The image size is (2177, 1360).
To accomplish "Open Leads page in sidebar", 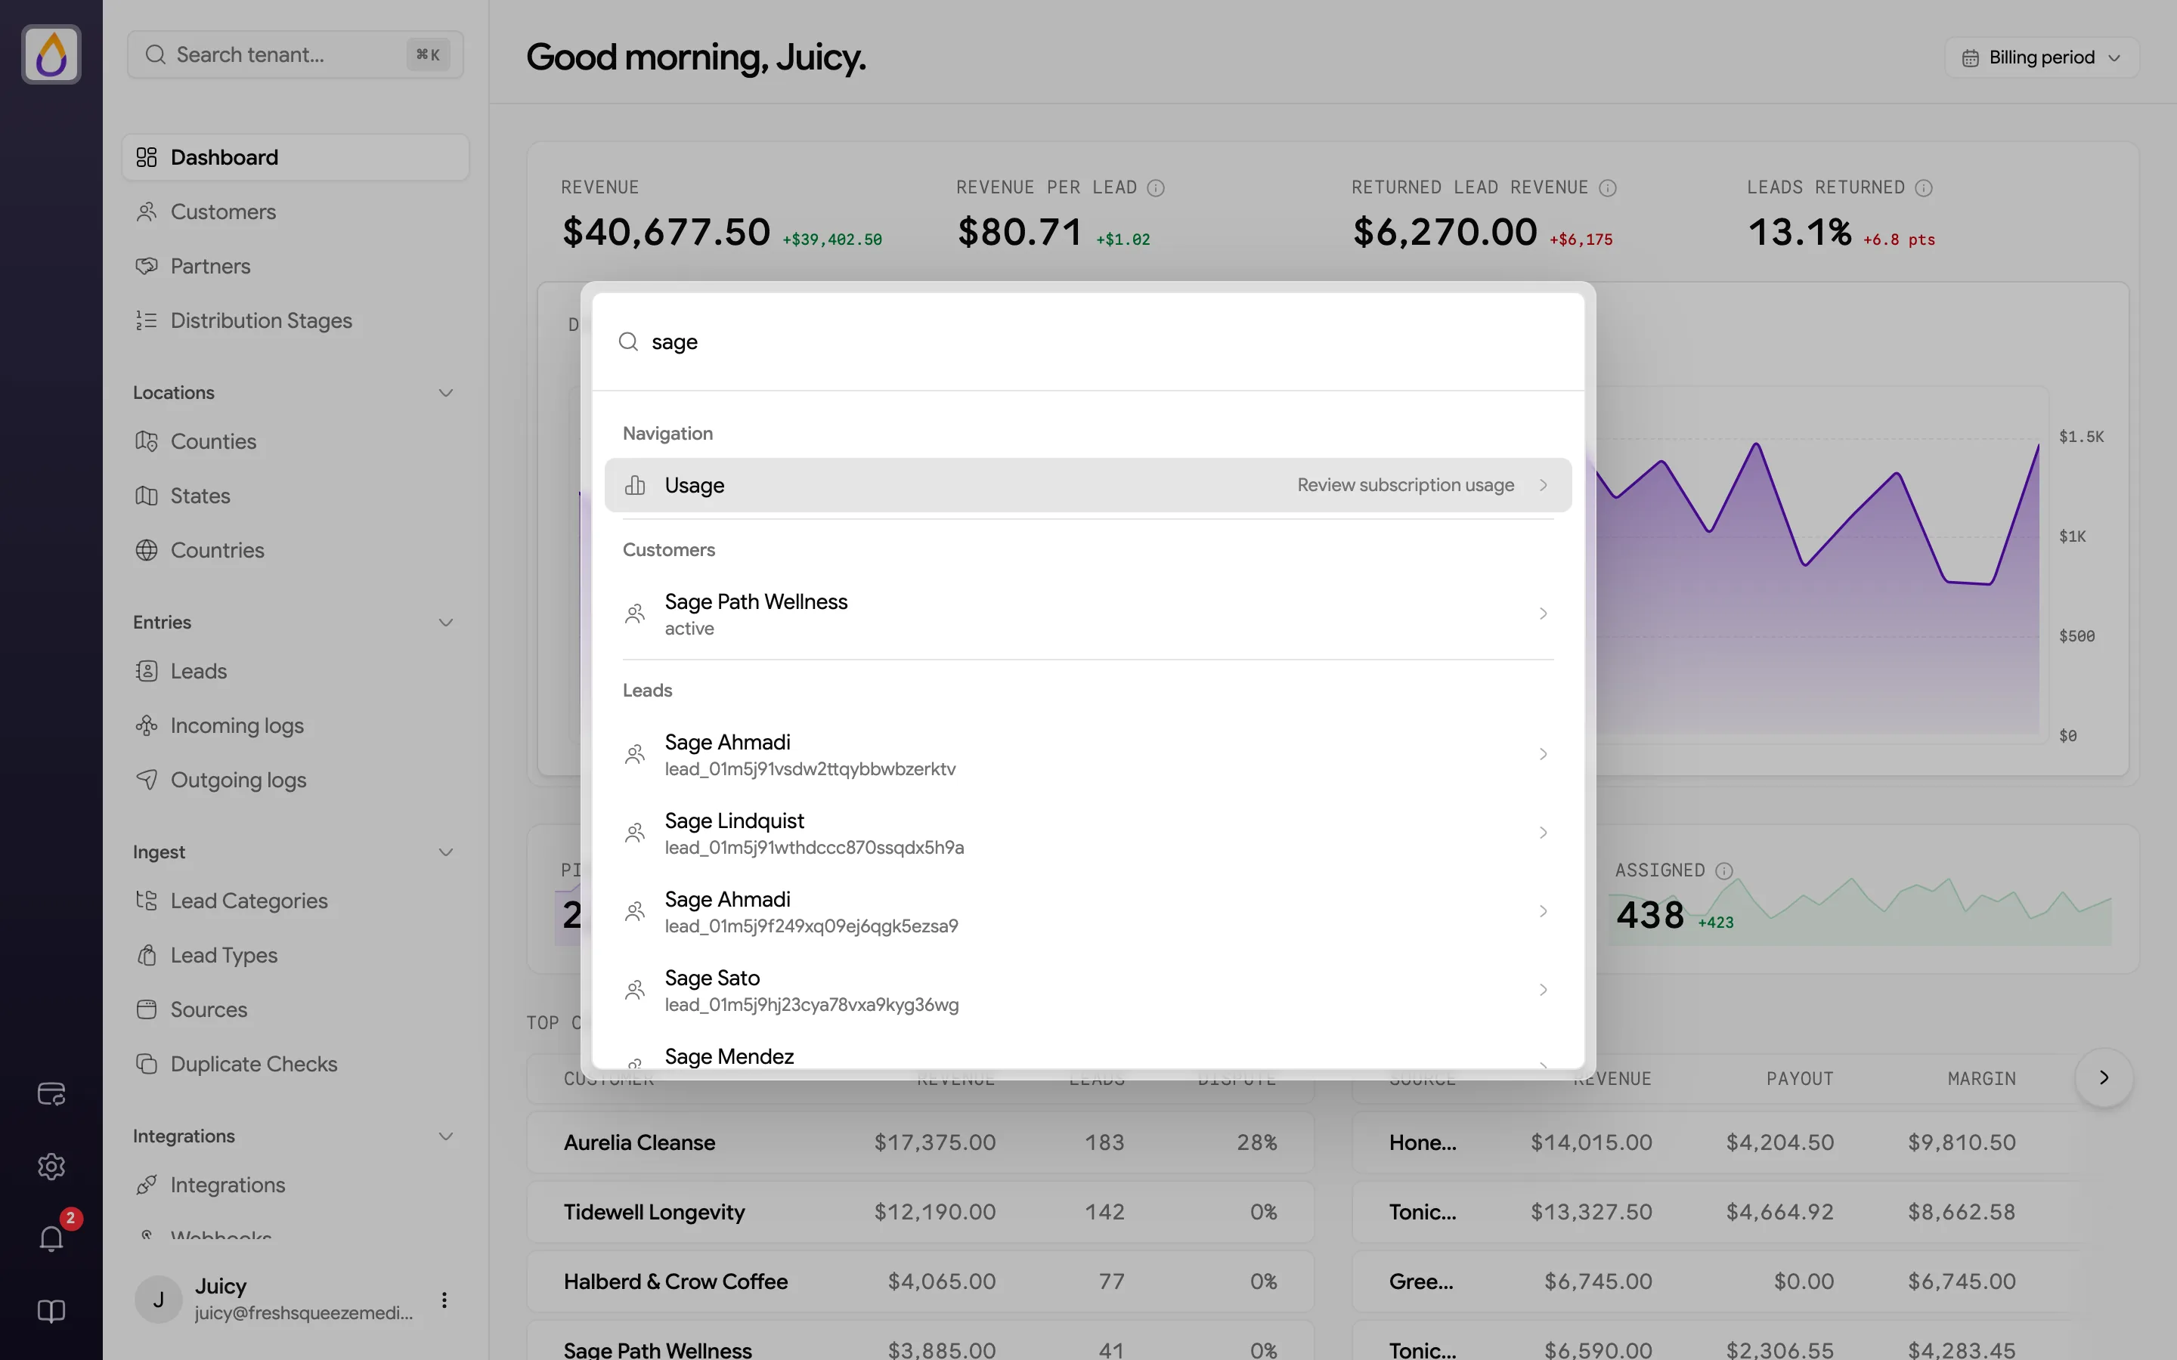I will coord(295,671).
